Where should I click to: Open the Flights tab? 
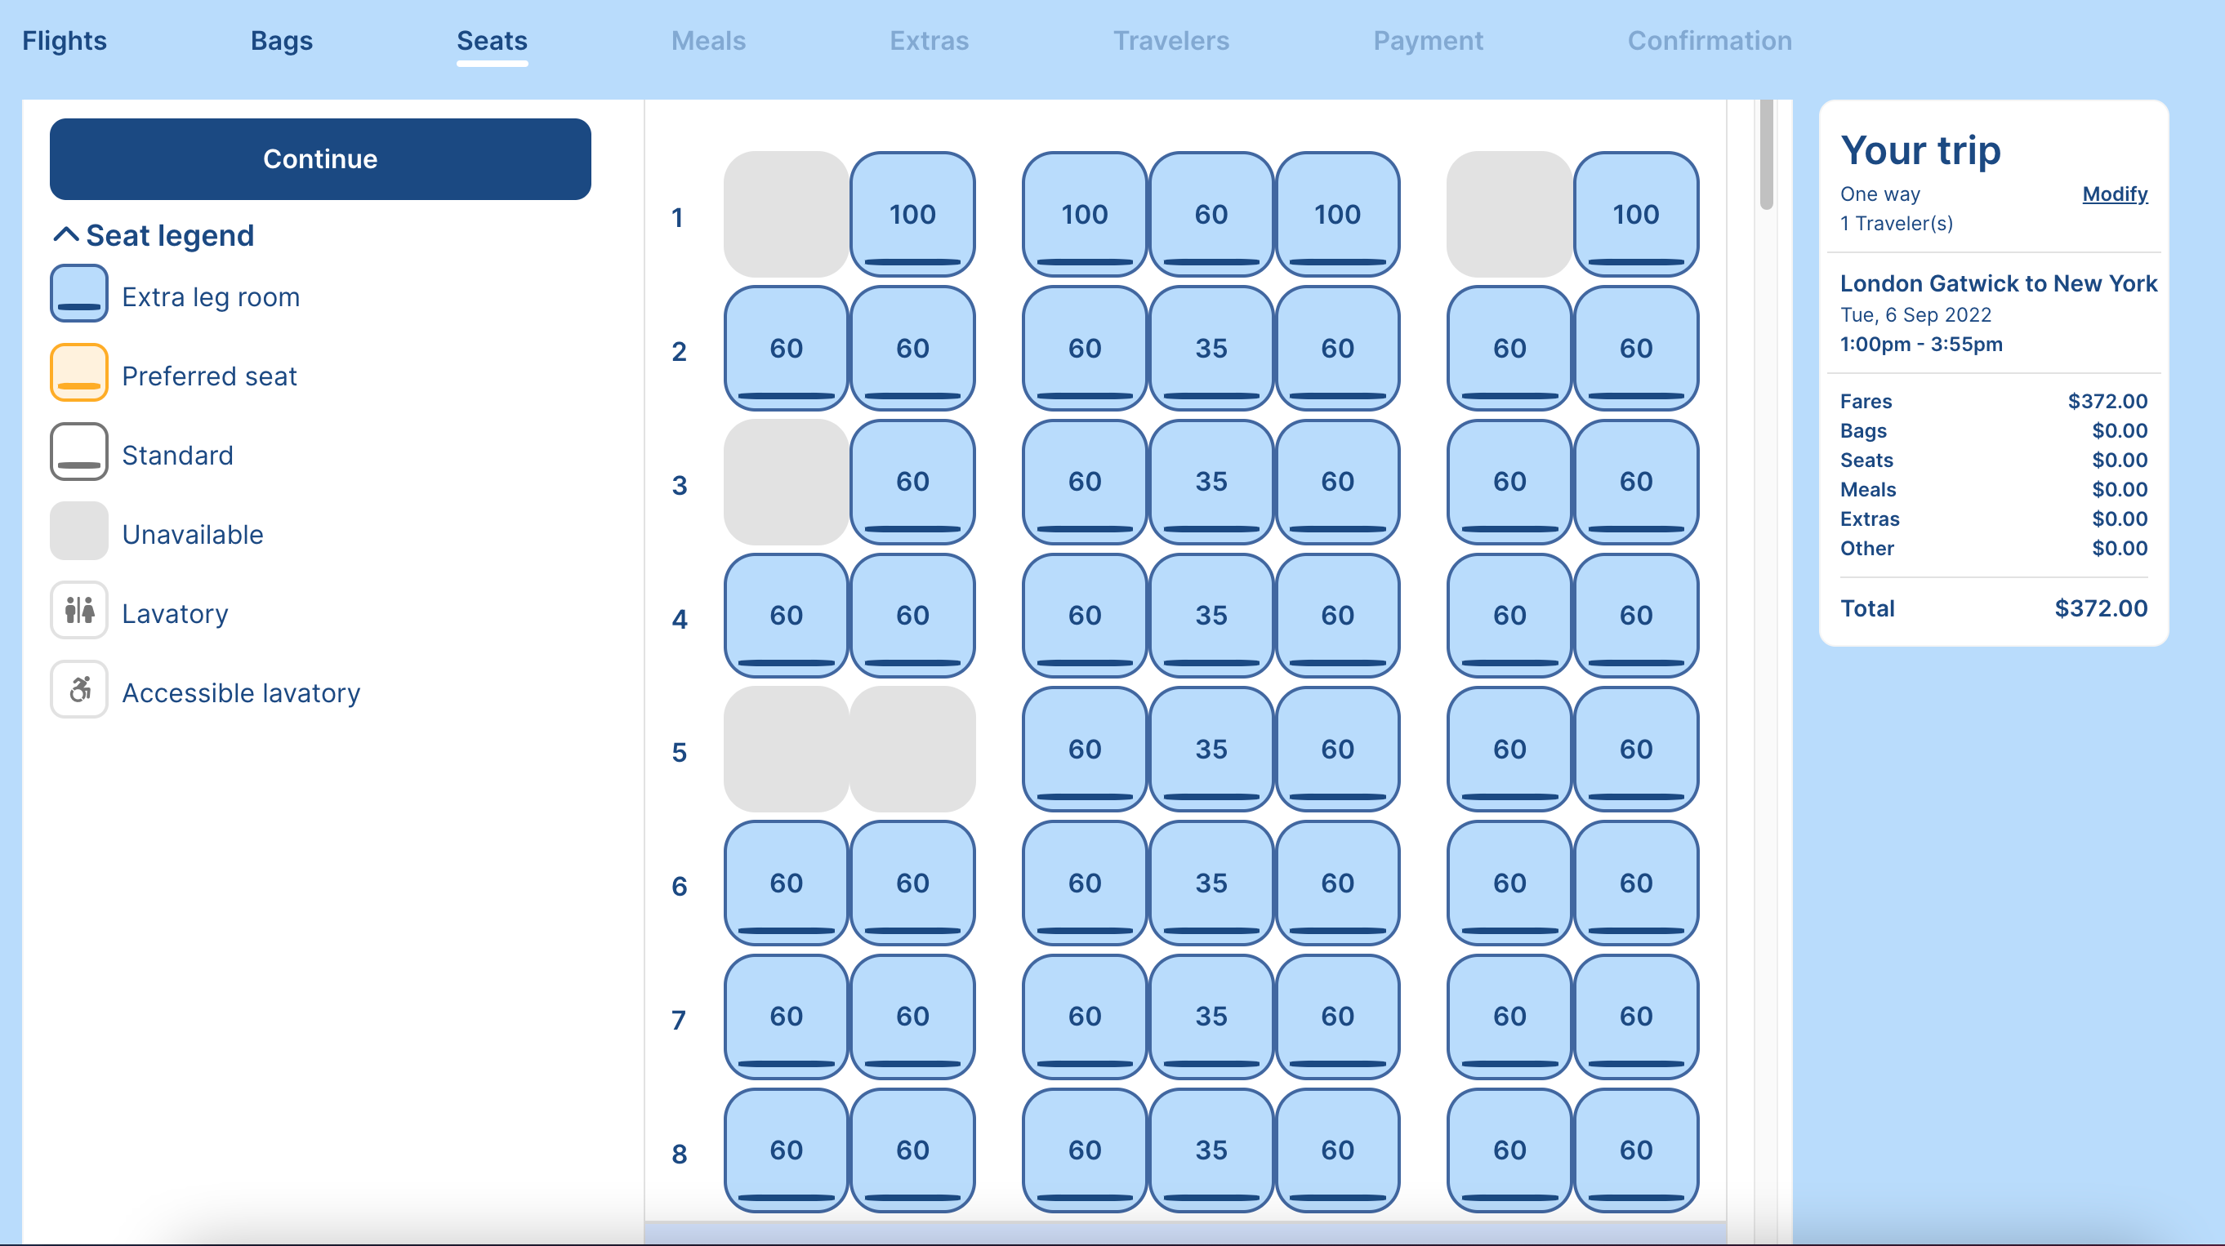(65, 38)
